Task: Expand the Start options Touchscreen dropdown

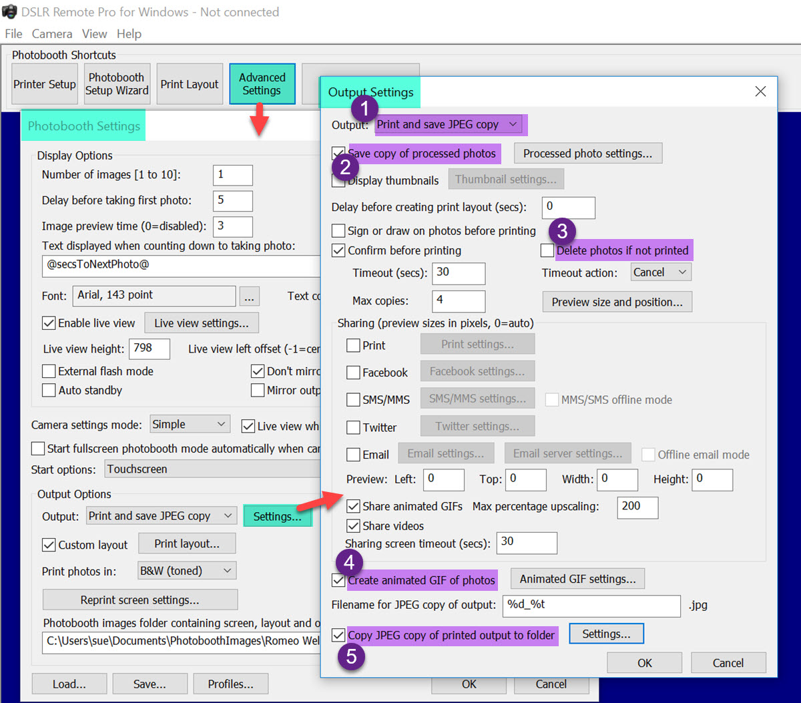Action: (213, 469)
